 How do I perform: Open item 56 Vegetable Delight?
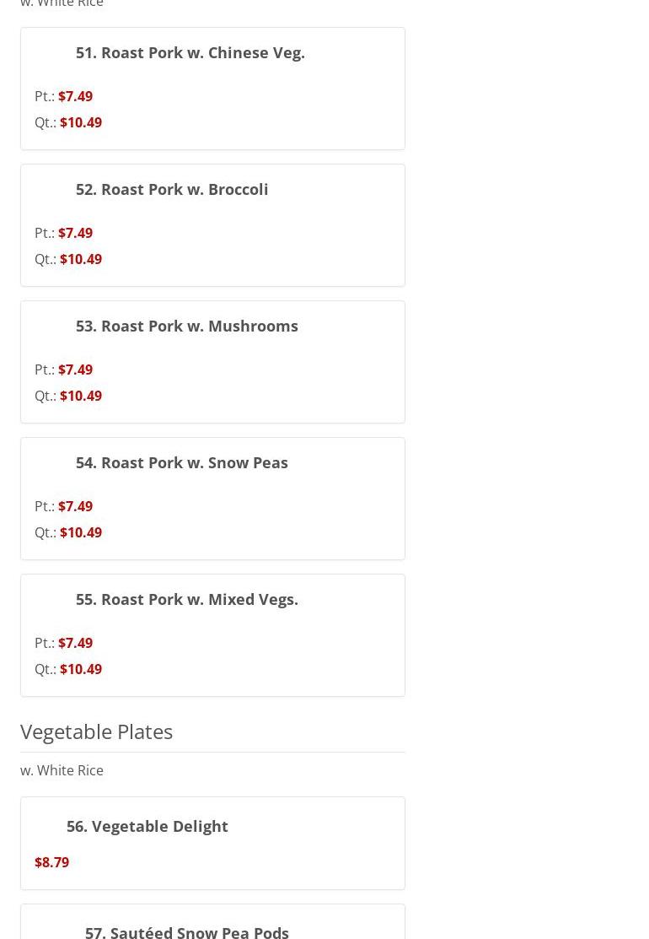147,827
